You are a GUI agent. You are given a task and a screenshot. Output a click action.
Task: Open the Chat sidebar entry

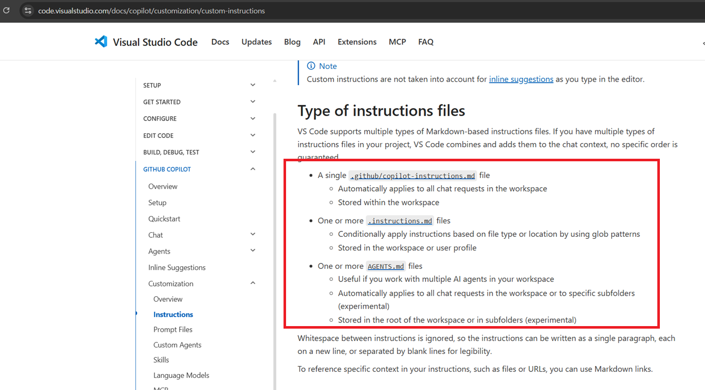(156, 235)
